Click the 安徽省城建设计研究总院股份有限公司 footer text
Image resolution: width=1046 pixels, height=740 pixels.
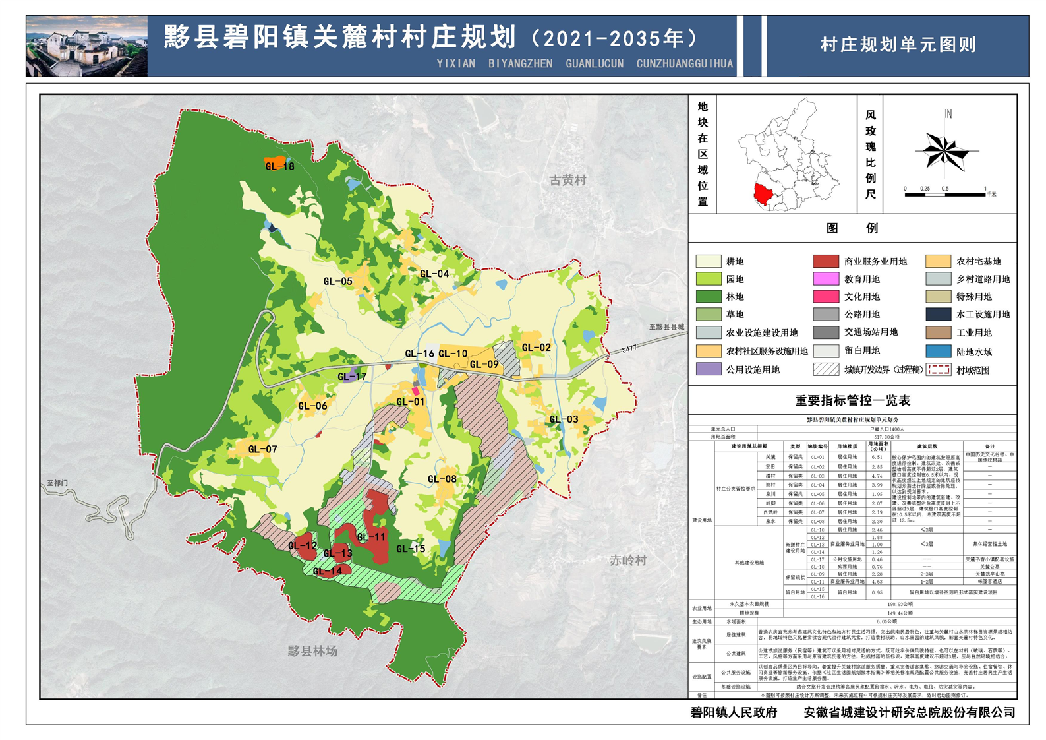pyautogui.click(x=910, y=712)
